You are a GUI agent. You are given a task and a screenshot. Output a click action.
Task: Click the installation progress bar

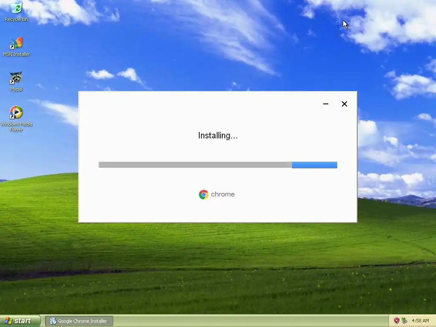[x=218, y=165]
